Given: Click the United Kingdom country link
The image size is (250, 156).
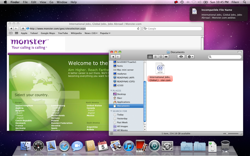Looking at the screenshot, I should pos(24,105).
